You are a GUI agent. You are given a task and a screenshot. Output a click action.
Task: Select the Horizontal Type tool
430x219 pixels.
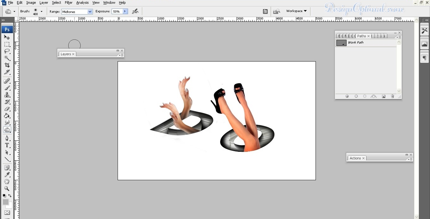(7, 145)
